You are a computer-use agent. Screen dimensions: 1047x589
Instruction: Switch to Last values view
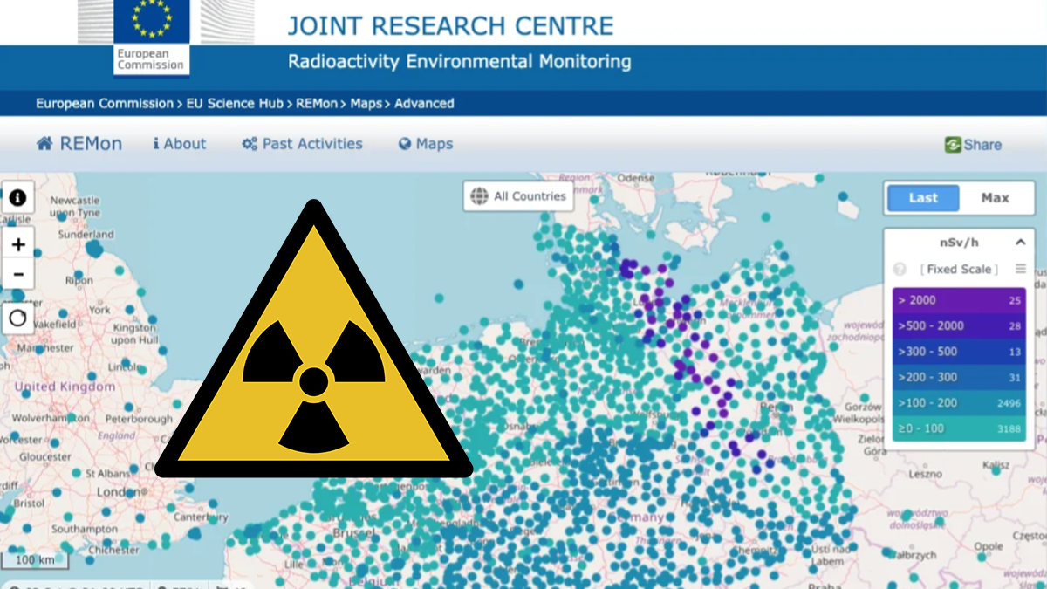[x=923, y=198]
